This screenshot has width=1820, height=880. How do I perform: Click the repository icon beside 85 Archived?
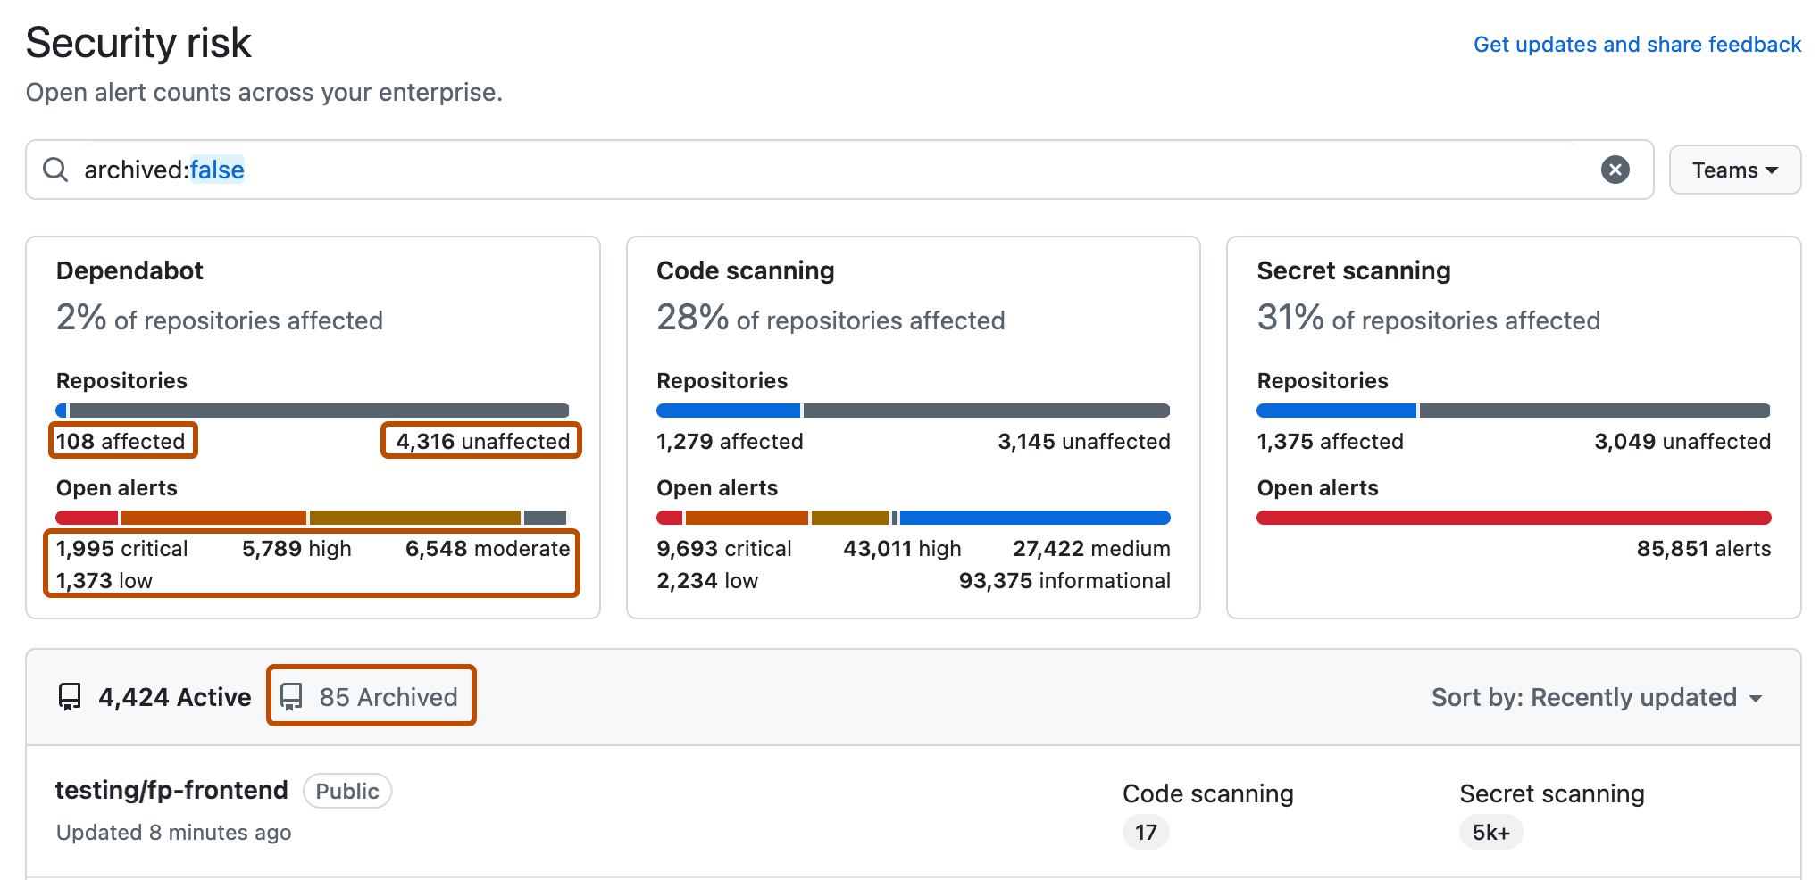[x=292, y=696]
